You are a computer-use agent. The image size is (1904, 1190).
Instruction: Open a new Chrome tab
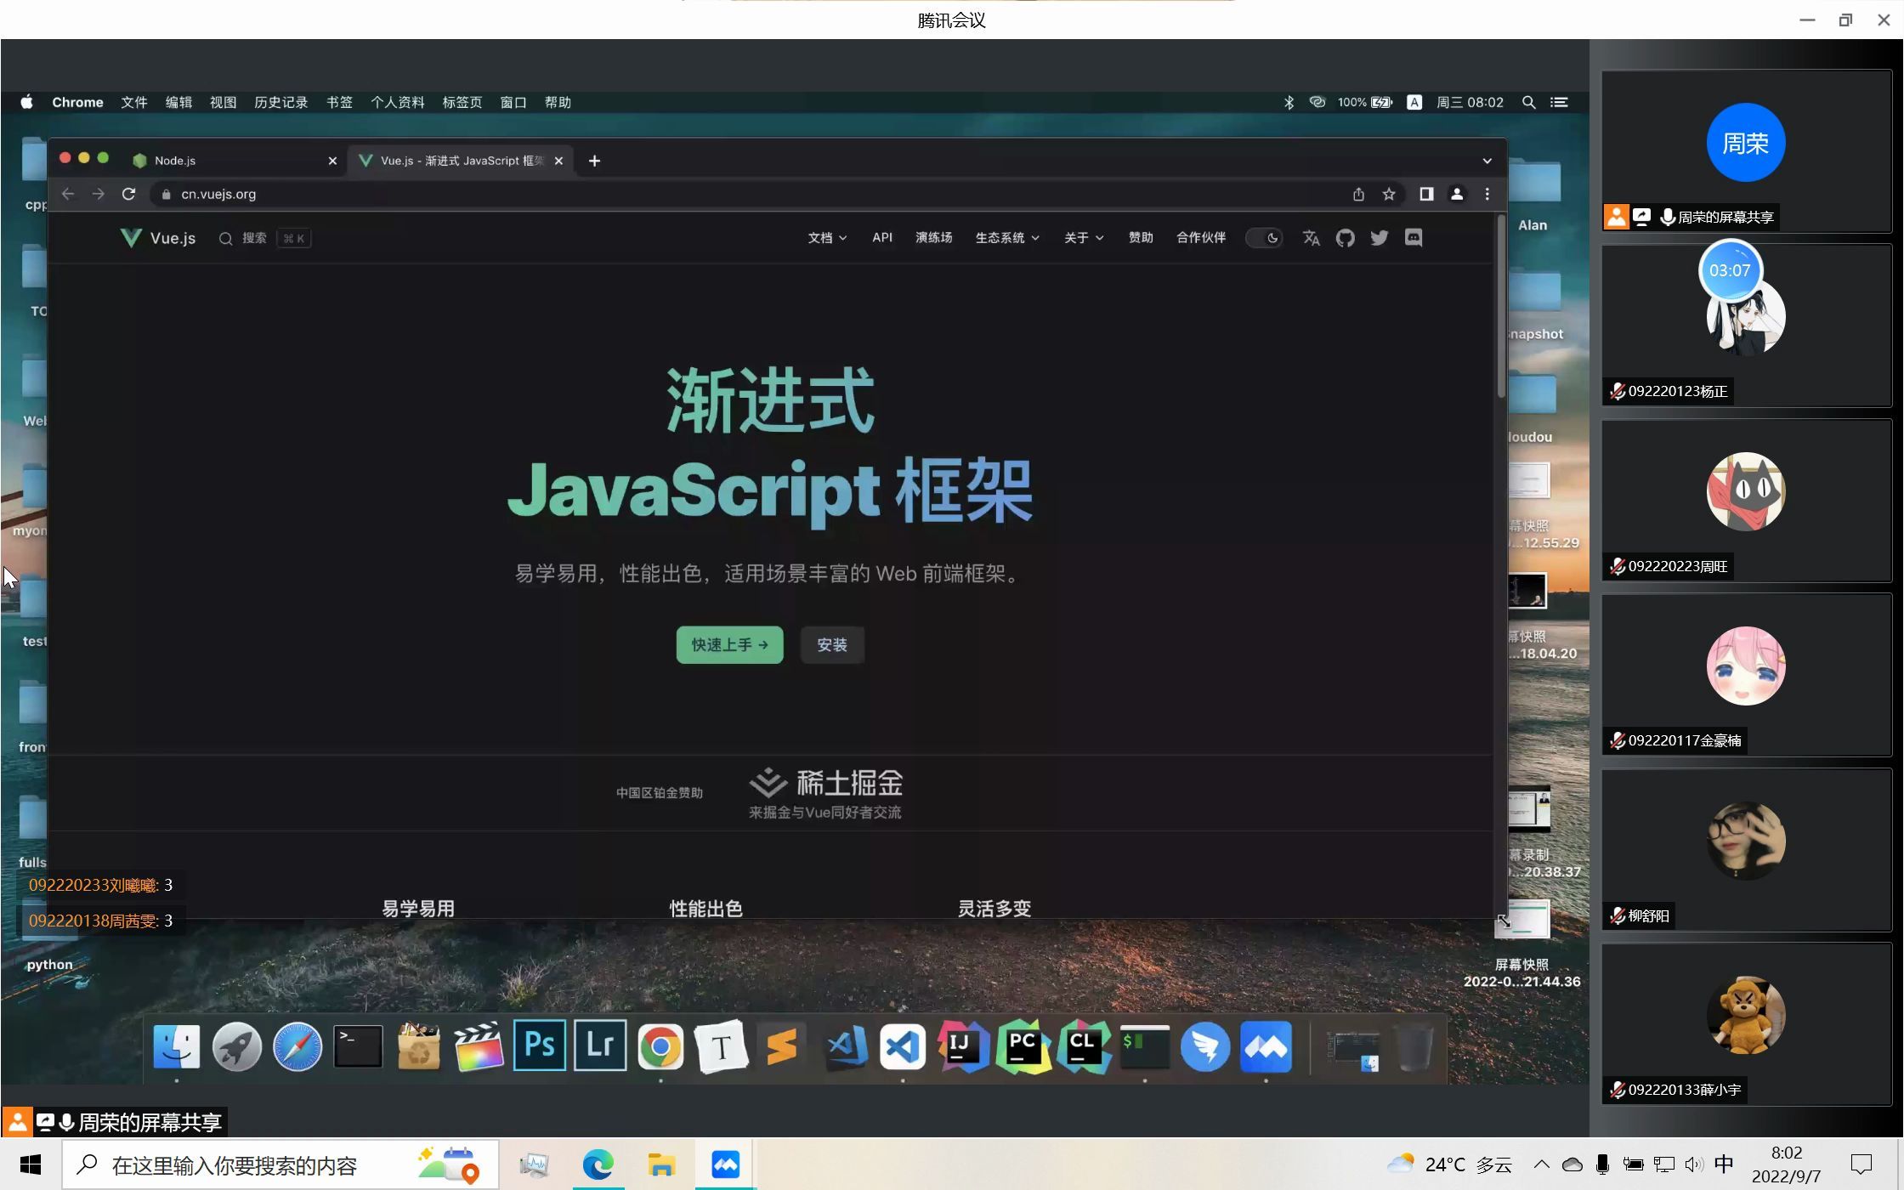(x=594, y=161)
